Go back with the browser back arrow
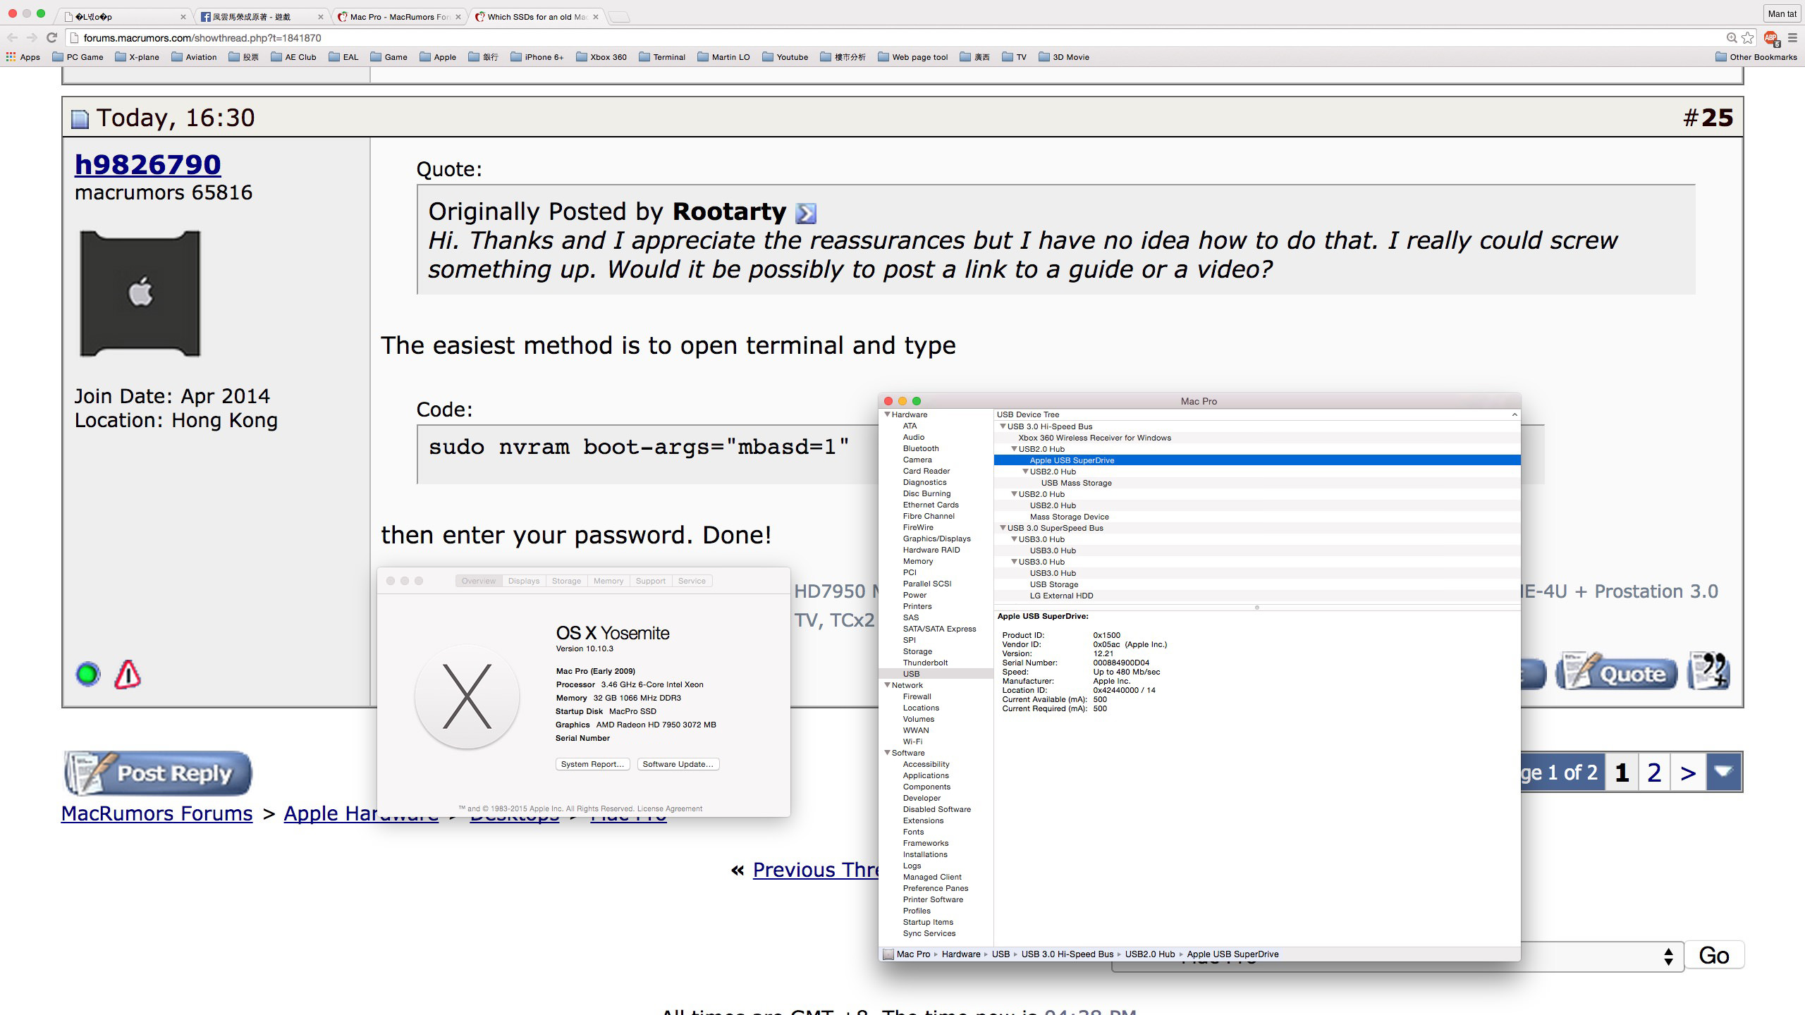The width and height of the screenshot is (1805, 1015). point(12,38)
